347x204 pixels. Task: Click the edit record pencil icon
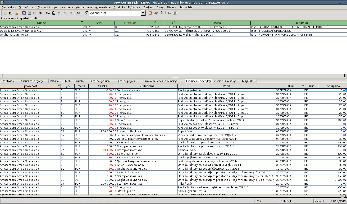(11, 13)
